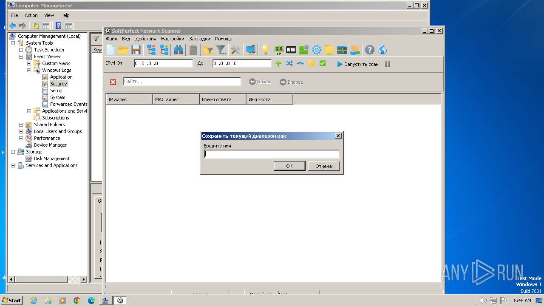Viewport: 544px width, 306px height.
Task: Select Device Manager in Computer Management tree
Action: (50, 145)
